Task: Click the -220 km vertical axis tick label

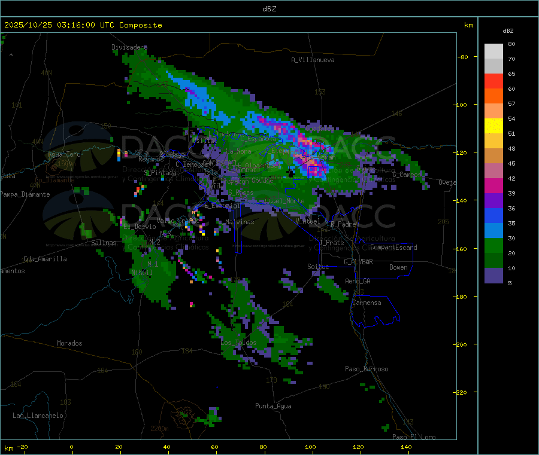Action: (x=461, y=393)
